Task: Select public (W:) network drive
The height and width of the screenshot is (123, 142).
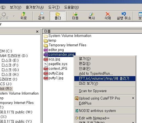Action: click(16, 112)
